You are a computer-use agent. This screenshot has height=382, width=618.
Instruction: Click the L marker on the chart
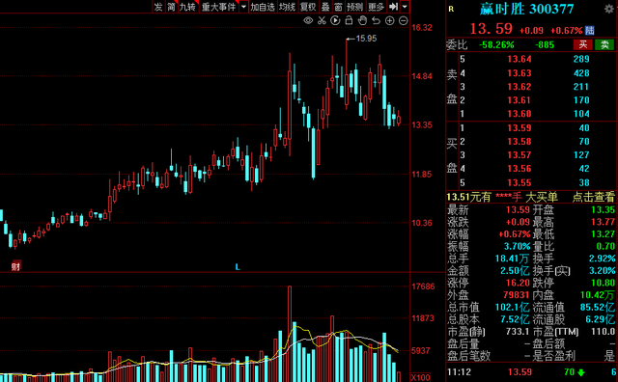238,267
